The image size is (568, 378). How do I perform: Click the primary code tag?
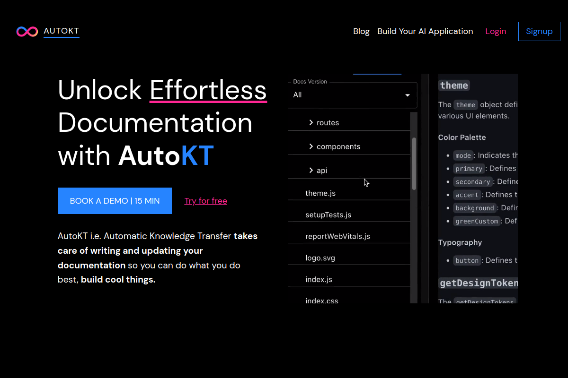point(469,169)
